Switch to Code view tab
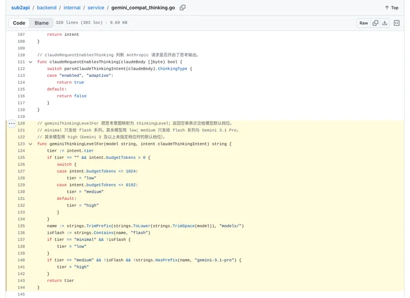 19,23
